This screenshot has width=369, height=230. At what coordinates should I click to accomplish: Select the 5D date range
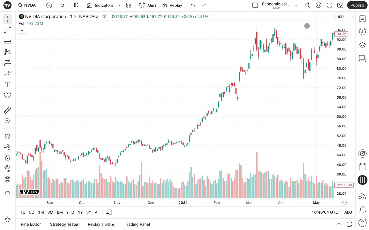(x=32, y=212)
